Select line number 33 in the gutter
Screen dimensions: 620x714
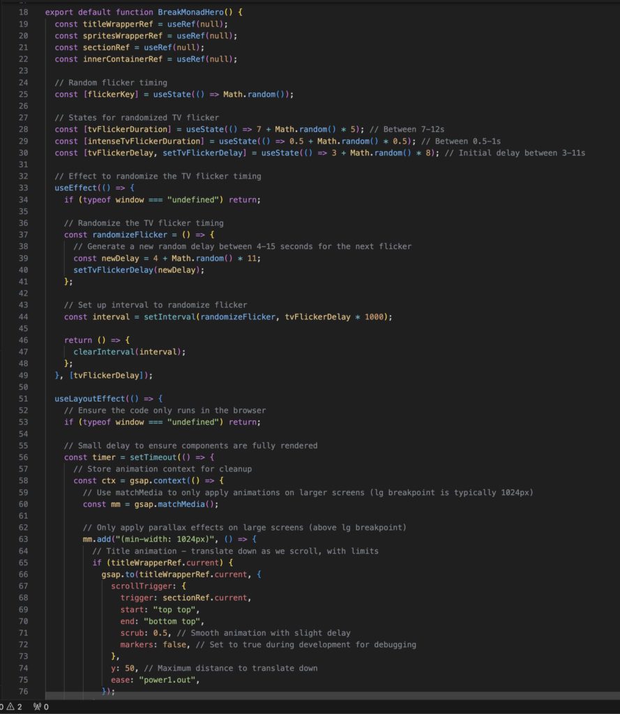[23, 188]
